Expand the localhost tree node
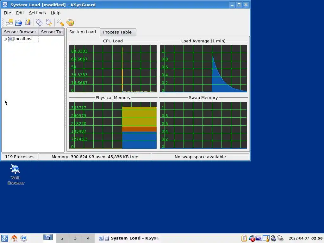This screenshot has width=324, height=243. point(5,39)
